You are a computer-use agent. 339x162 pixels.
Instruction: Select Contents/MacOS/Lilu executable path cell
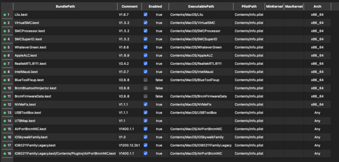click(201, 15)
